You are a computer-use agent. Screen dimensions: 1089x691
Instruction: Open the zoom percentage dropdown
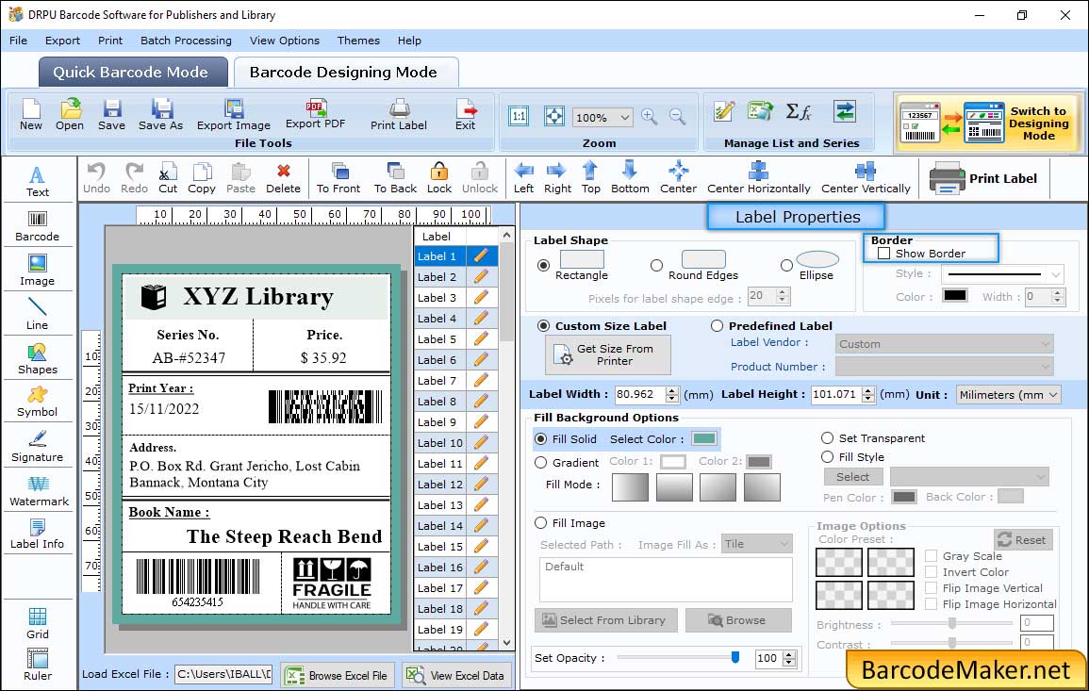pyautogui.click(x=624, y=117)
